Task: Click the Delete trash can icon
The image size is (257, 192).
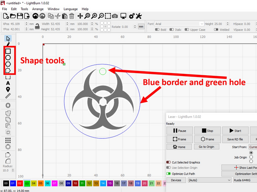Action: (x=72, y=16)
